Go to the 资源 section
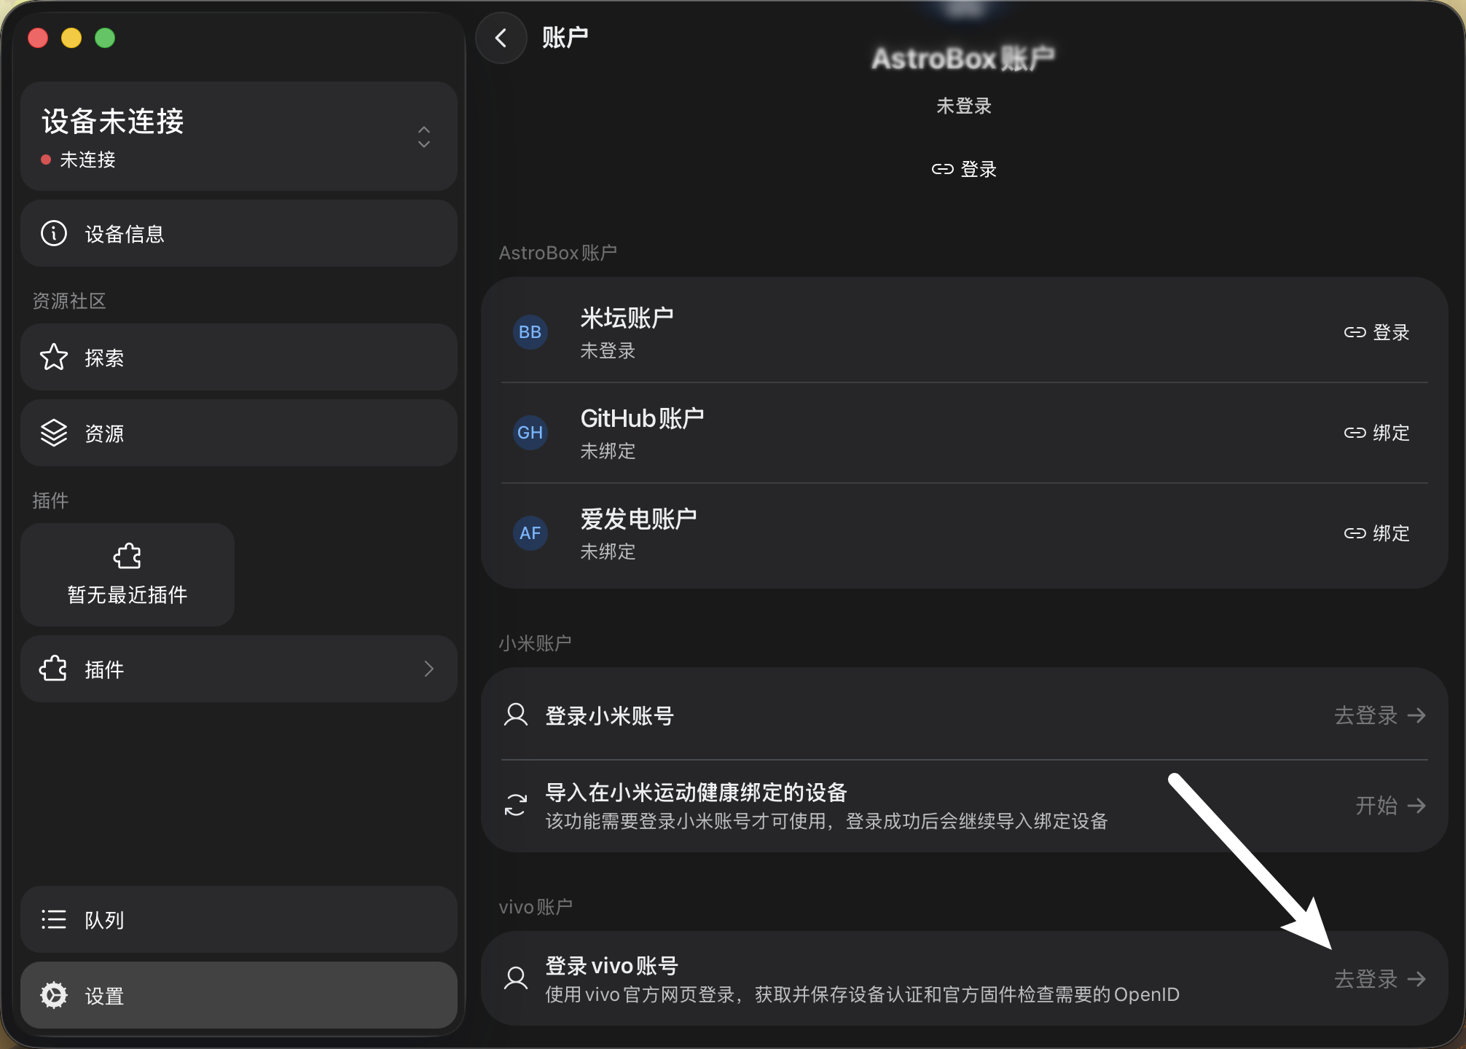Screen dimensions: 1466x1049 (x=239, y=433)
